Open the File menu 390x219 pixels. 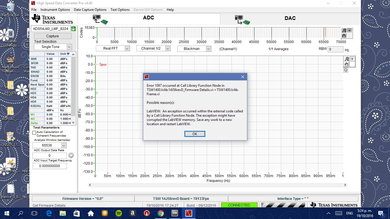[34, 10]
